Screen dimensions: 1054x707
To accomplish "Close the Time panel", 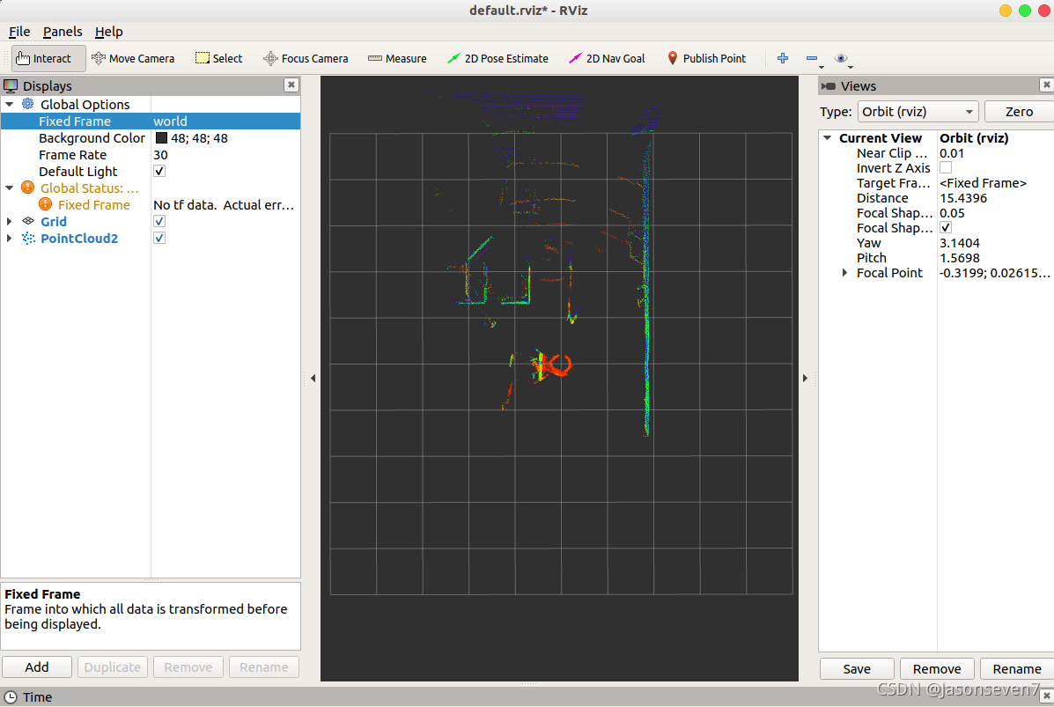I will (1047, 696).
